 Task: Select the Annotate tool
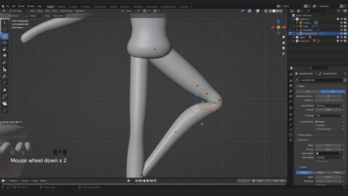point(5,63)
